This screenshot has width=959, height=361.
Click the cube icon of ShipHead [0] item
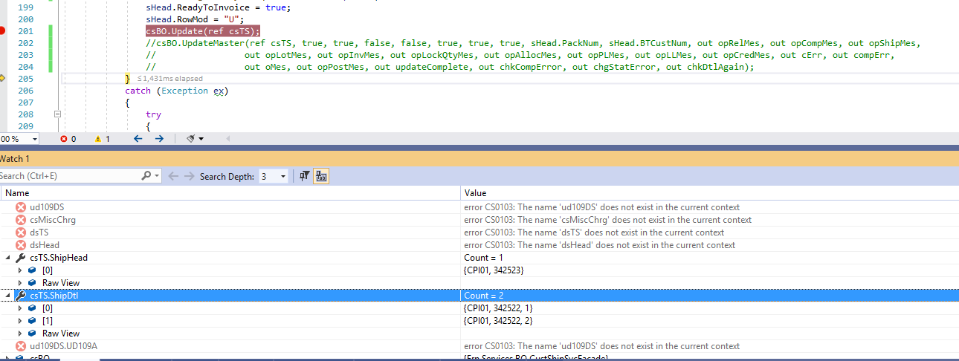coord(33,270)
